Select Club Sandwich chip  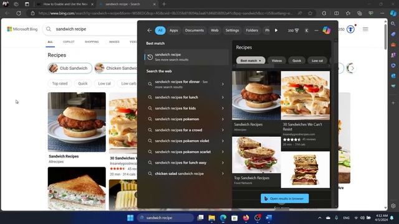coord(70,68)
